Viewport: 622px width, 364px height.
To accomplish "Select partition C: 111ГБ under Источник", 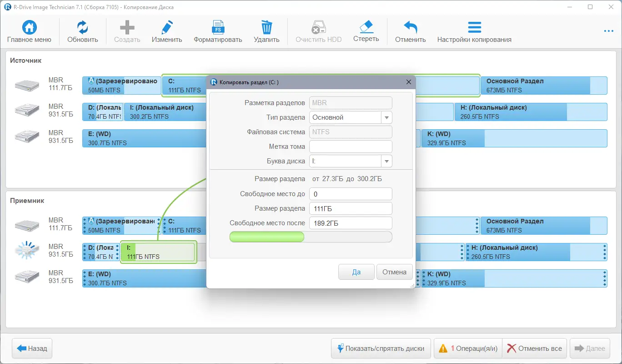I will pyautogui.click(x=184, y=86).
